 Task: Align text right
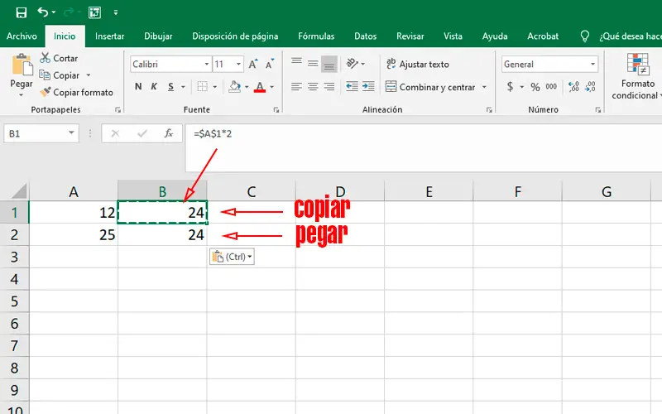pyautogui.click(x=329, y=87)
